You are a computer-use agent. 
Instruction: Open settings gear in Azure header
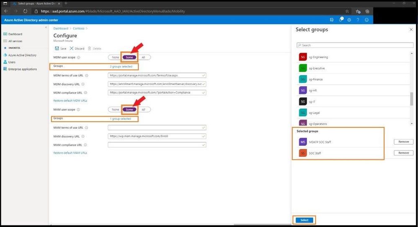349,20
